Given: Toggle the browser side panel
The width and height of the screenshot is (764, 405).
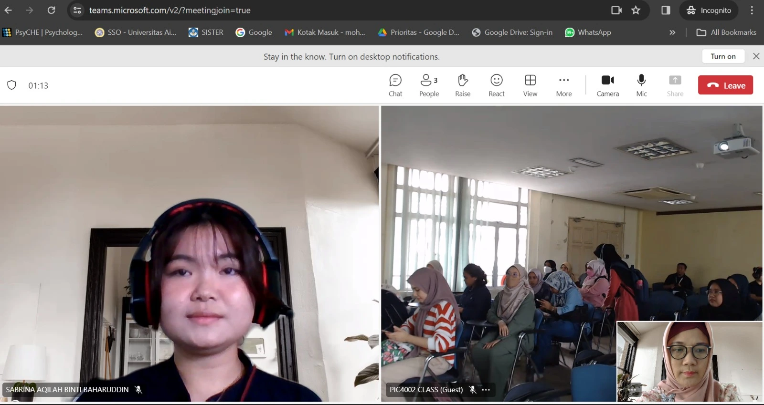Looking at the screenshot, I should coord(666,10).
